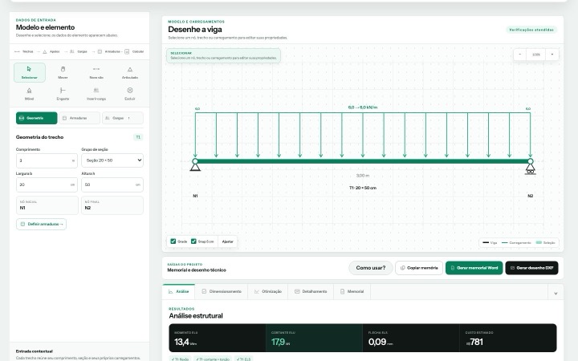This screenshot has height=361, width=578.
Task: Go to the Calcular workflow step
Action: pyautogui.click(x=134, y=51)
